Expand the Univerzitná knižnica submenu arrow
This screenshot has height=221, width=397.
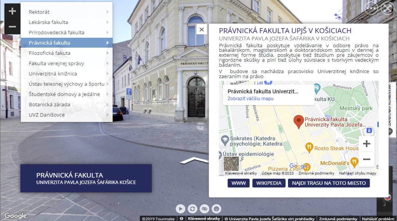(x=107, y=74)
